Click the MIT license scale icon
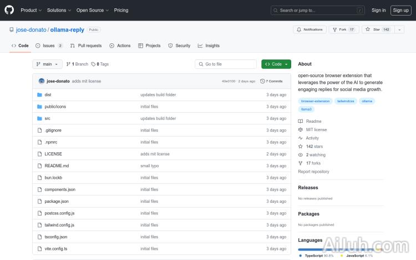The width and height of the screenshot is (416, 260). coord(301,129)
